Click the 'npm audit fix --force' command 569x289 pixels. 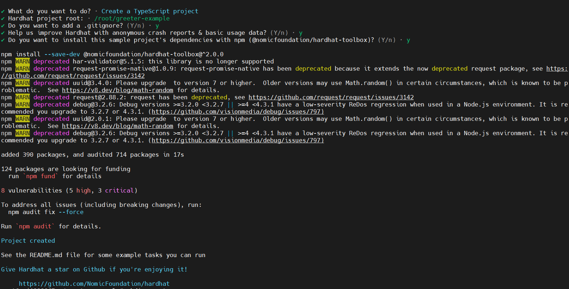point(46,212)
